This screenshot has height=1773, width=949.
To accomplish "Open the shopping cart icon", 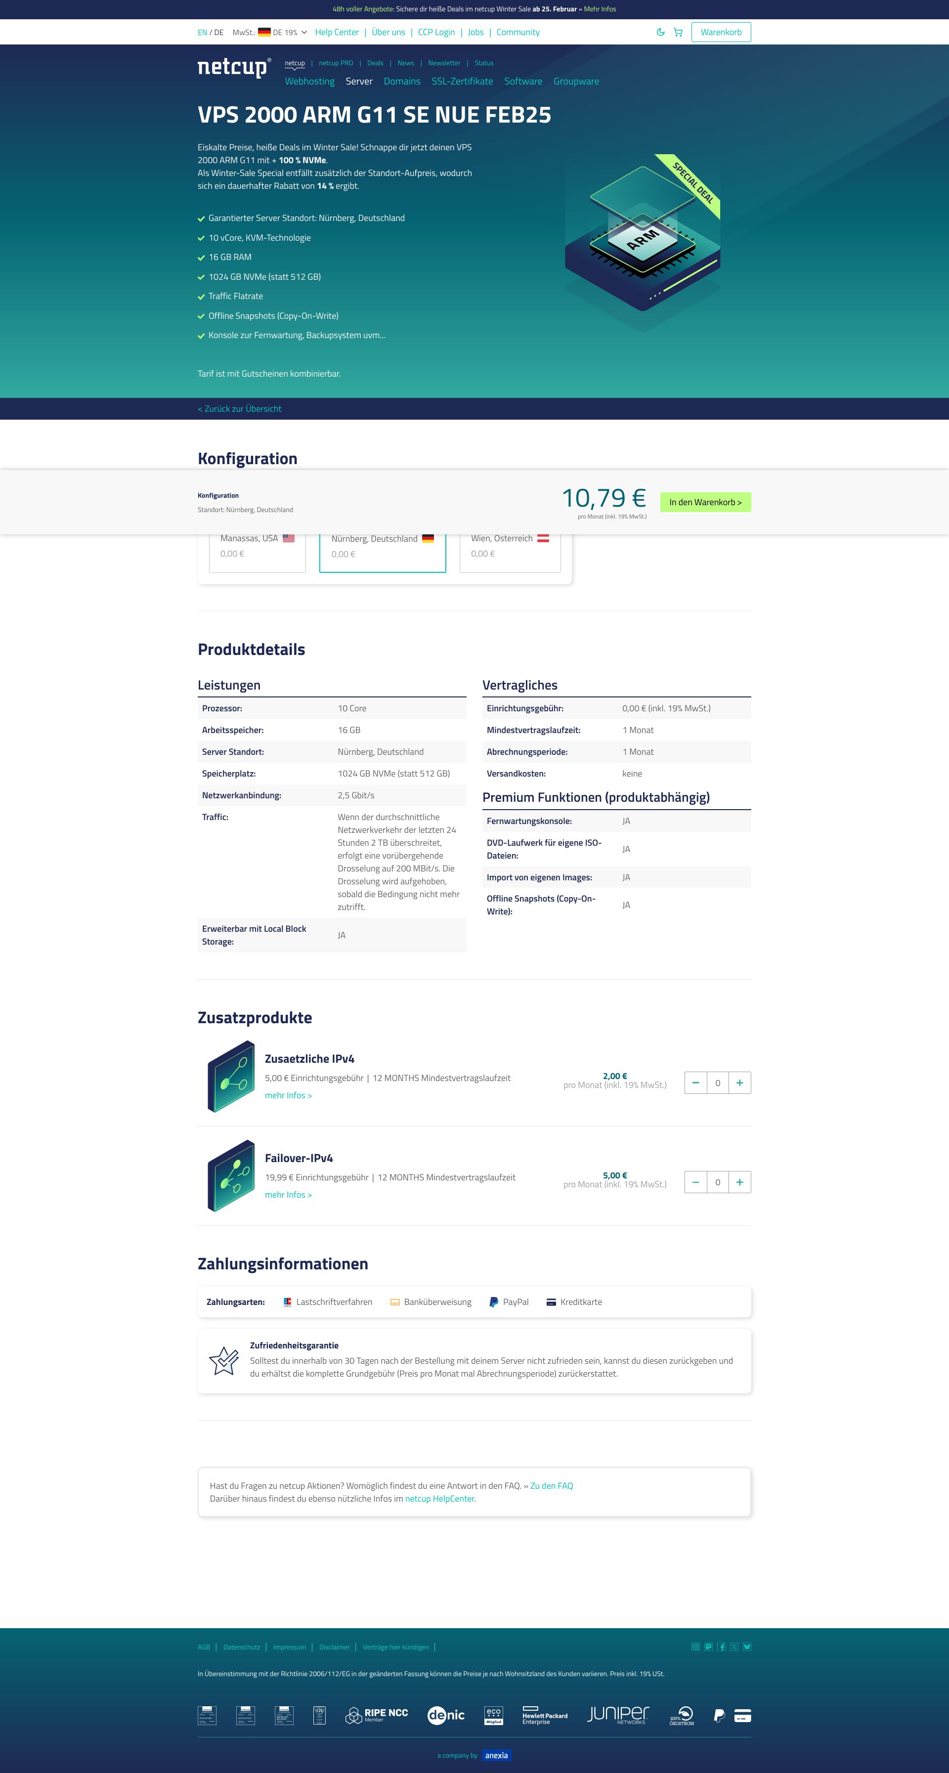I will coord(678,32).
